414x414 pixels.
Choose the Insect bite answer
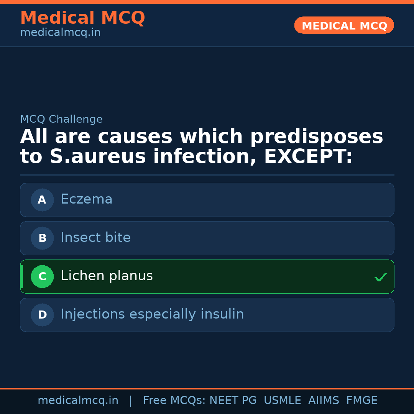[x=207, y=238]
